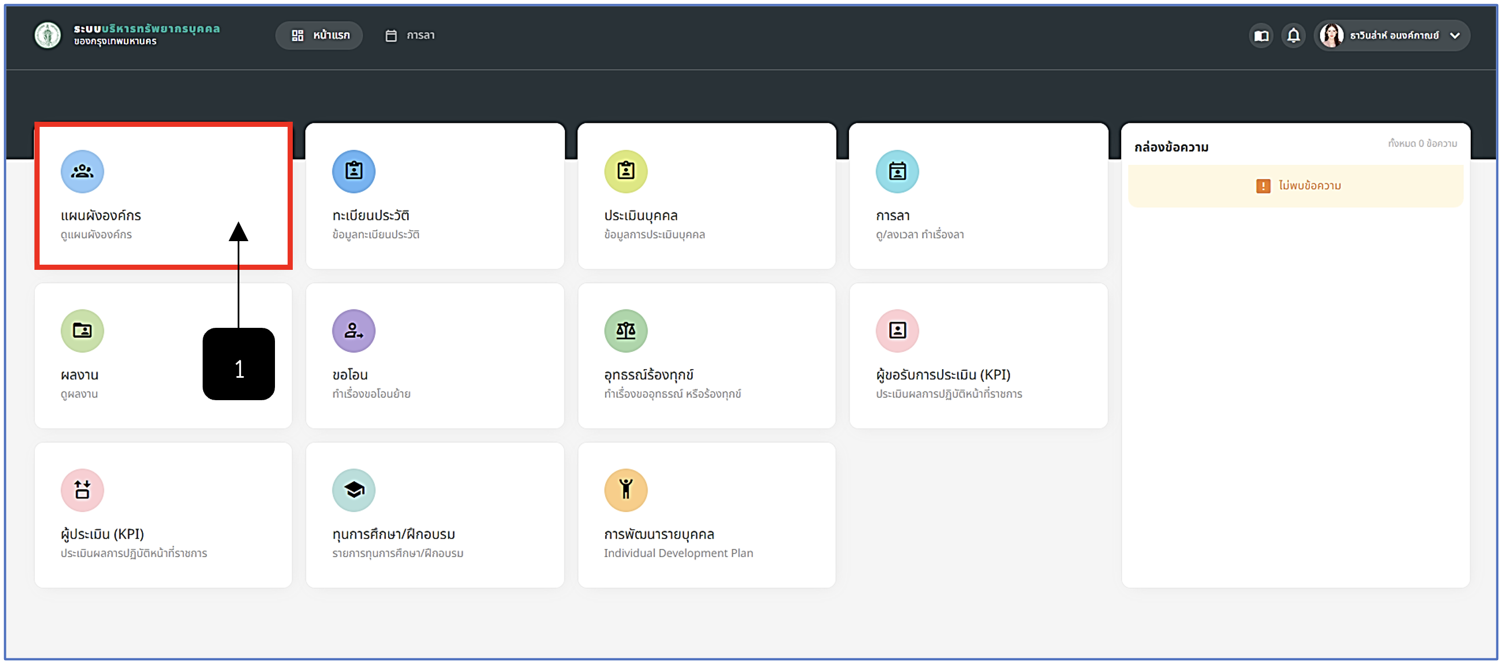Click the user avatar picture
Viewport: 1504px width, 666px height.
[1332, 36]
